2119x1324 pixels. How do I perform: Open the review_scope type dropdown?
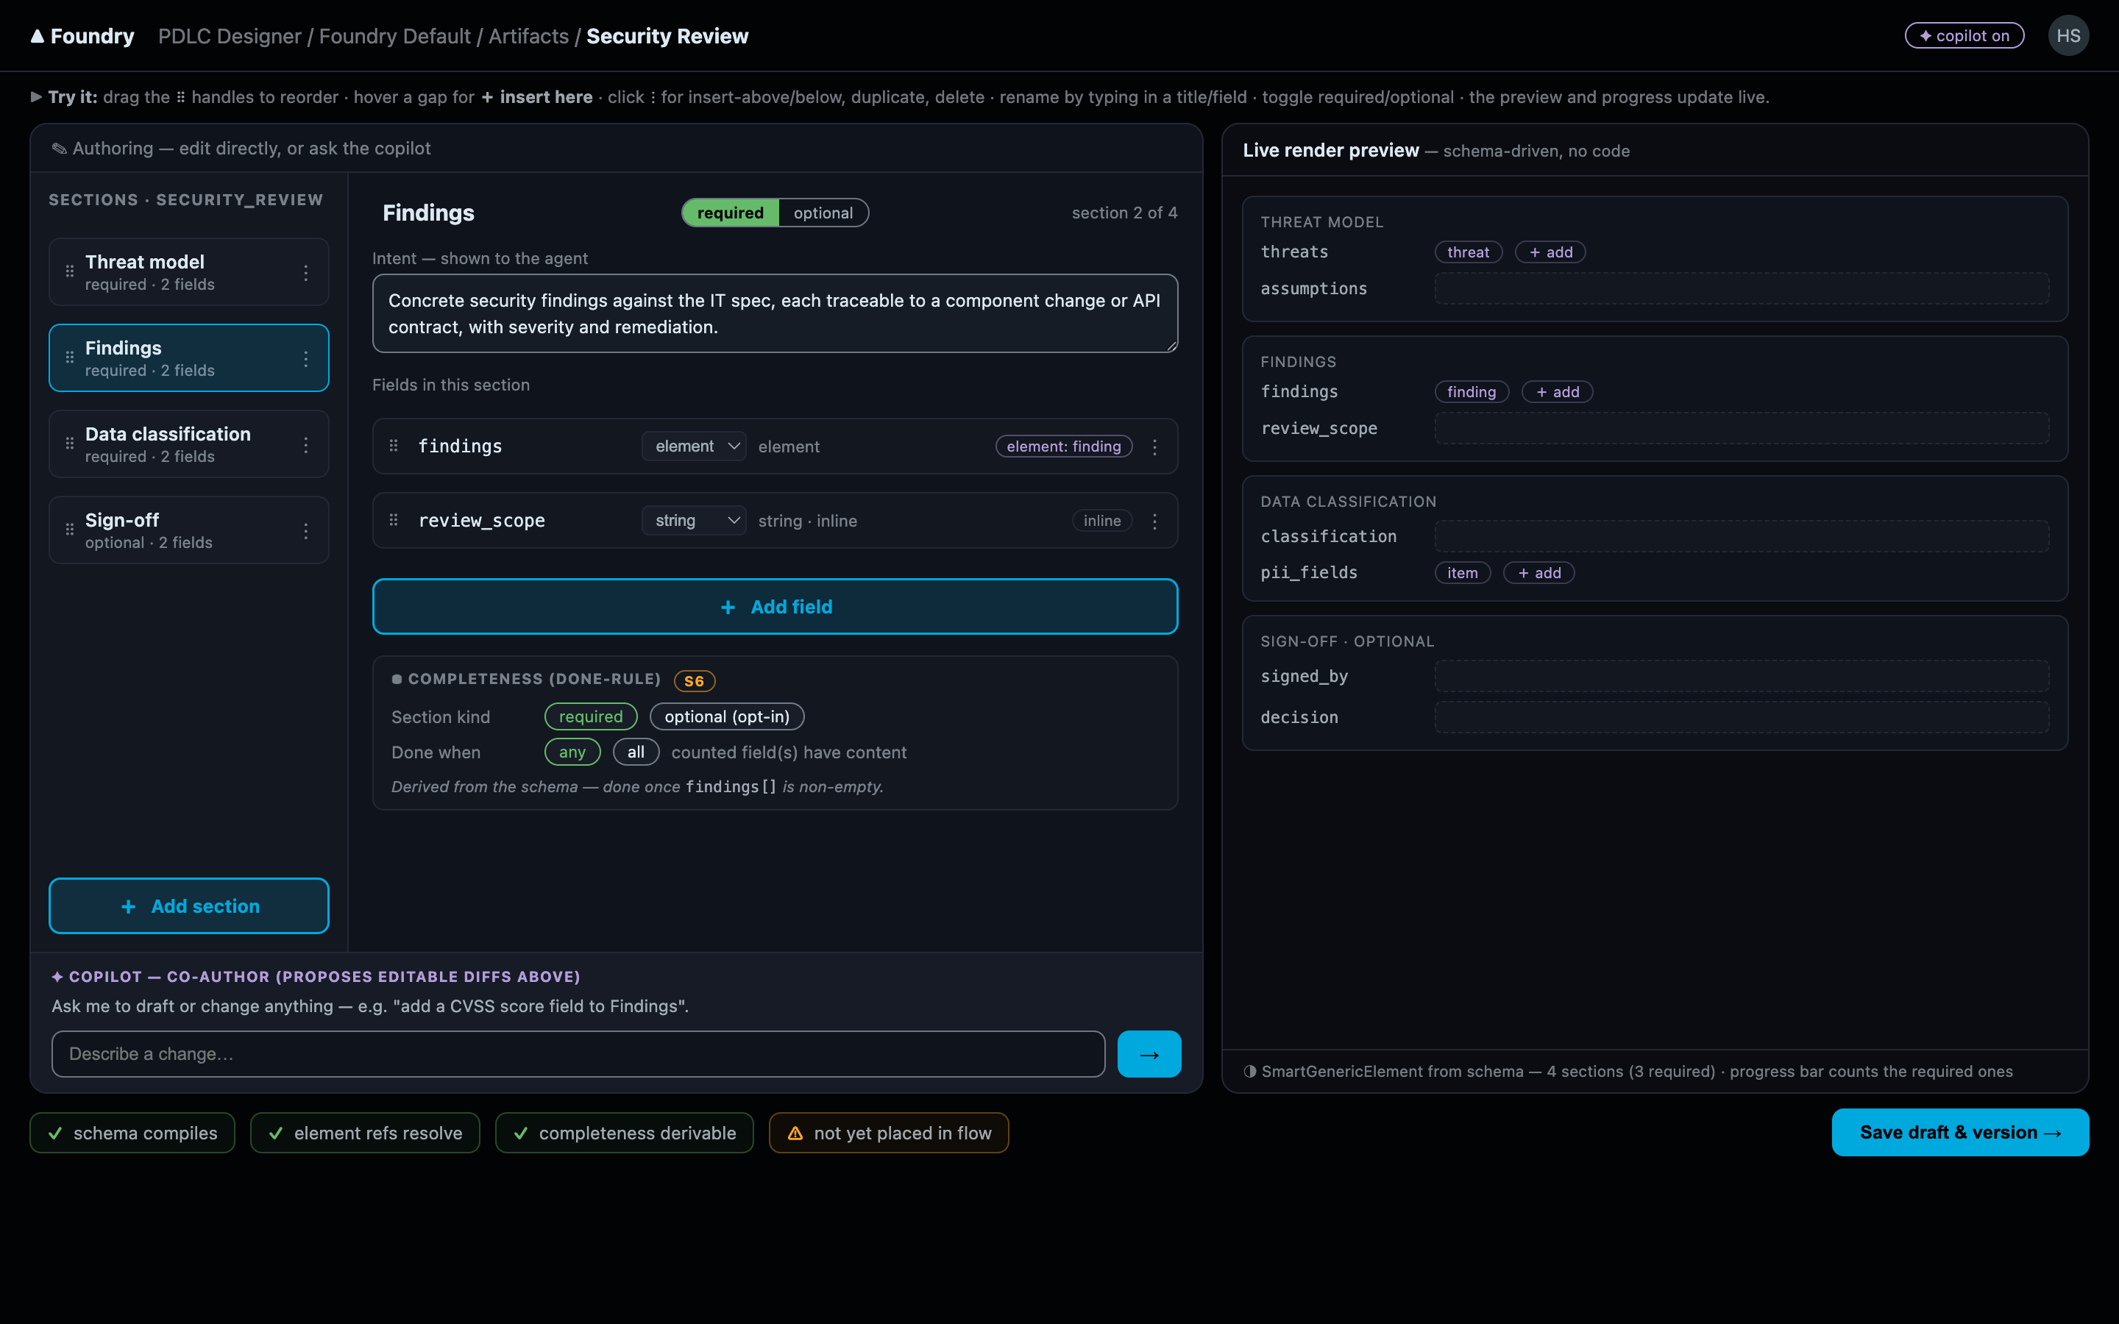tap(694, 521)
